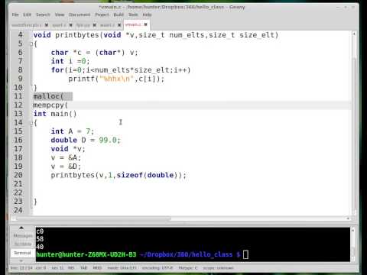Close the second document tab

(x=70, y=25)
